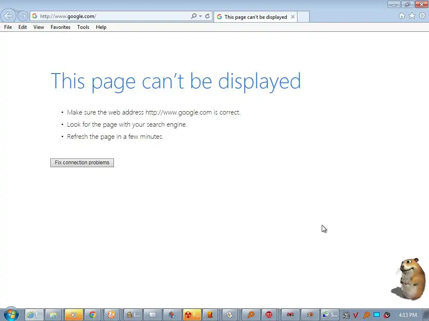This screenshot has height=321, width=429.
Task: Open UC Browser taskbar icon
Action: [x=111, y=315]
